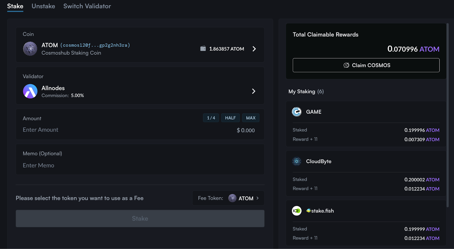Choose the 1/4 amount option
Image resolution: width=454 pixels, height=249 pixels.
coord(211,118)
